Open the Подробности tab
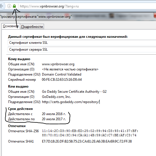 [32, 27]
